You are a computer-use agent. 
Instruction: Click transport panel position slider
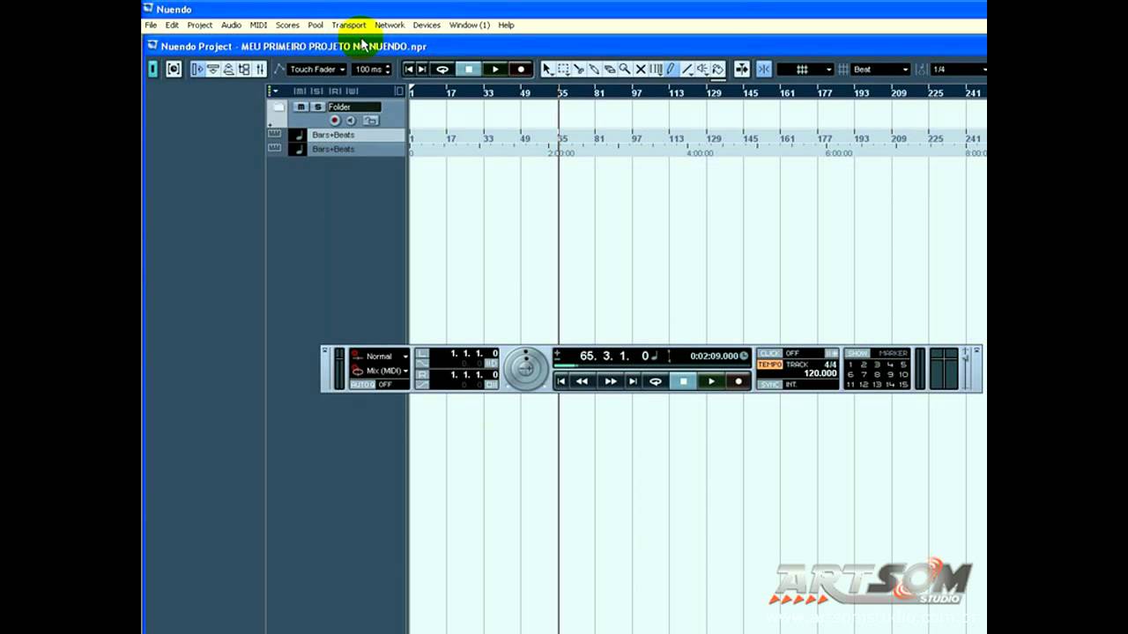(652, 366)
